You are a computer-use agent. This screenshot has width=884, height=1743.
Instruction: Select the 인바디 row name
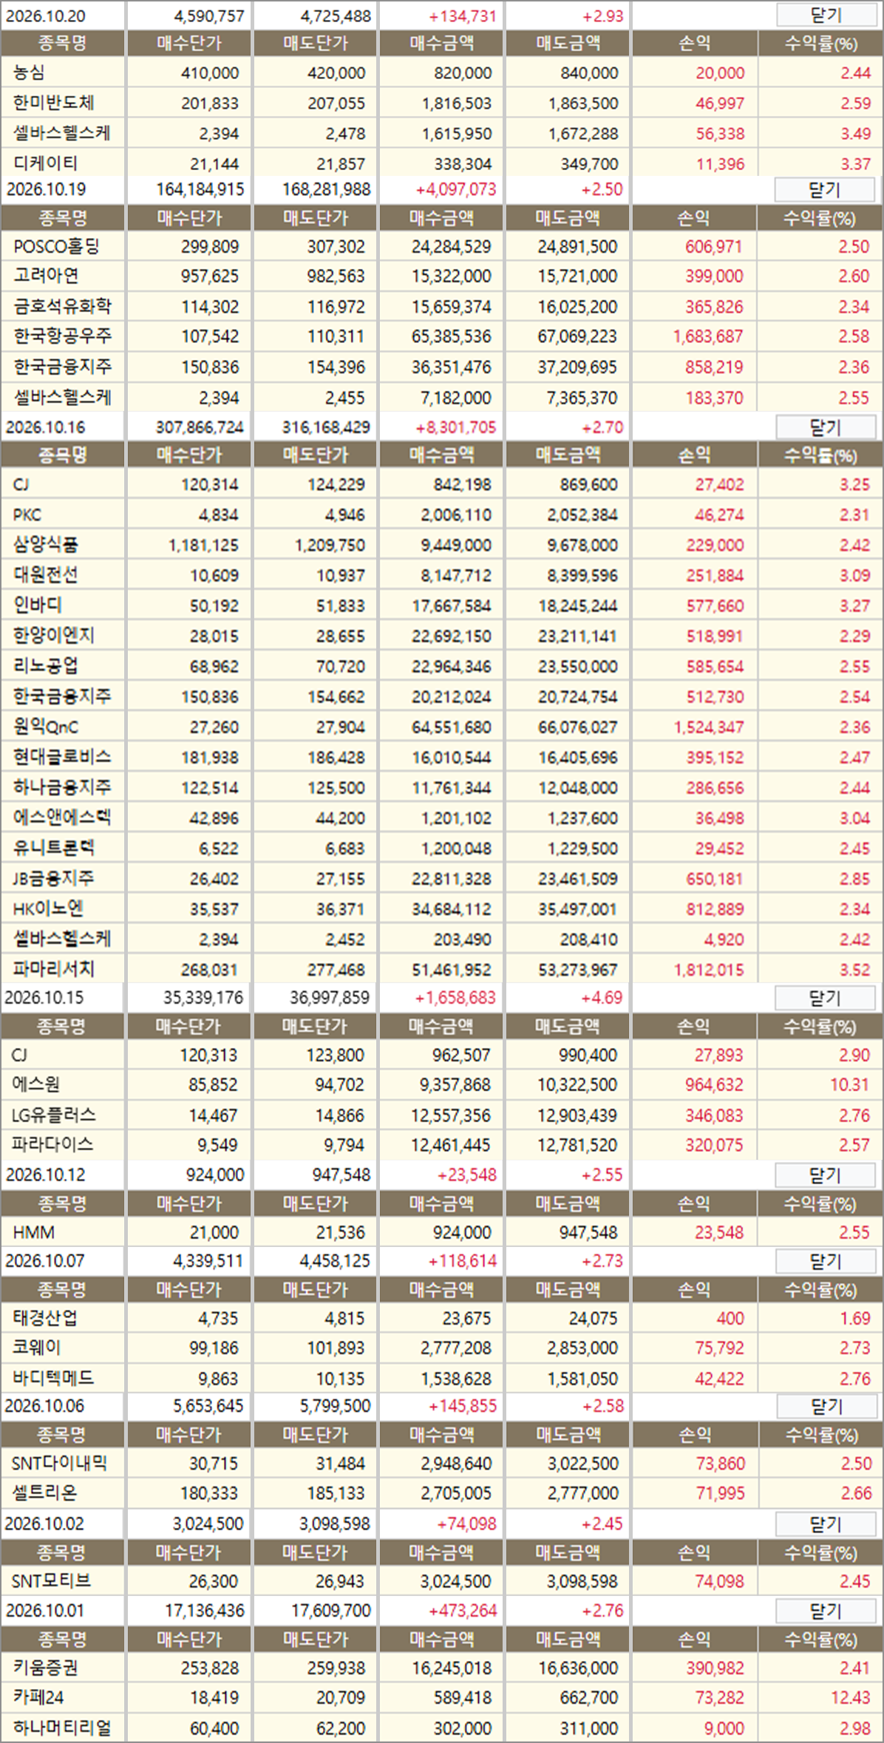tap(38, 605)
